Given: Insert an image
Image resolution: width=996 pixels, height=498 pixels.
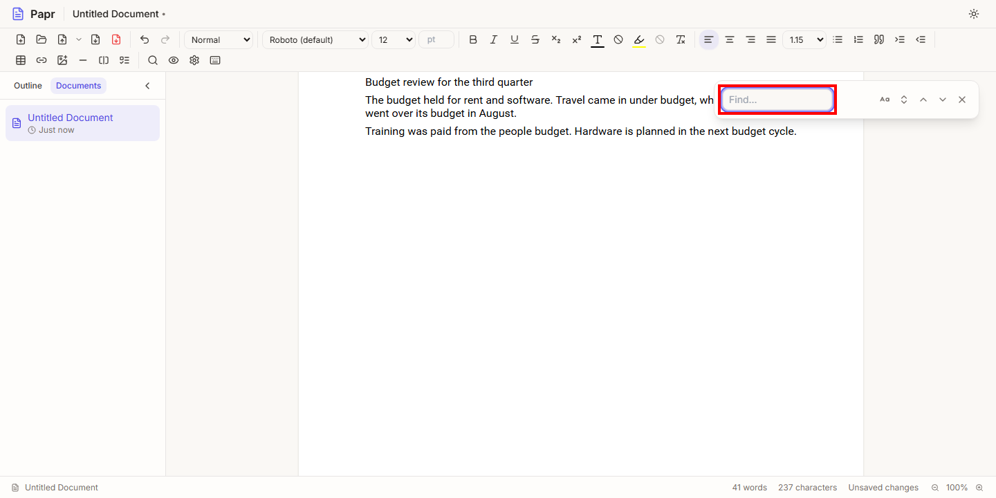Looking at the screenshot, I should pos(62,60).
